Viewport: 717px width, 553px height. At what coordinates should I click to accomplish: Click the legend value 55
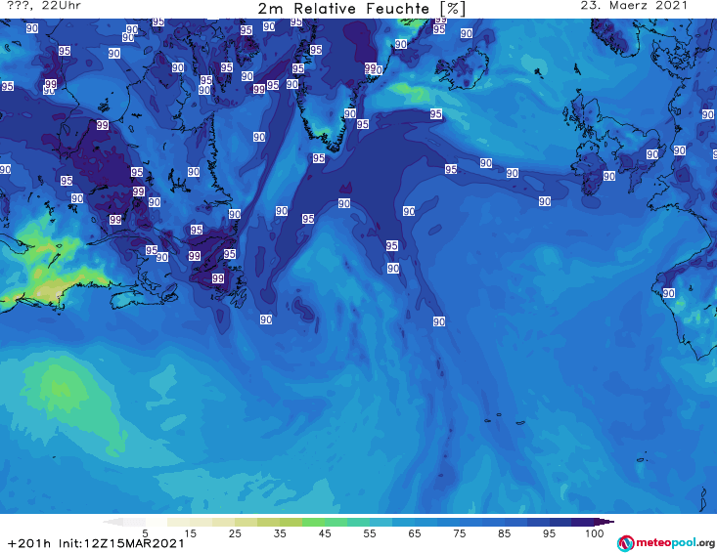tap(369, 533)
